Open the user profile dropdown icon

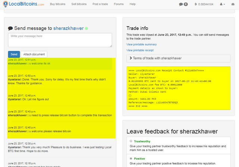click(223, 4)
